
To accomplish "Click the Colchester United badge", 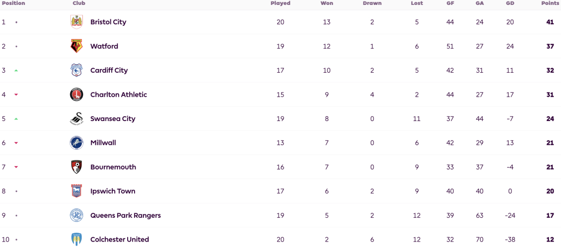I will pyautogui.click(x=76, y=240).
